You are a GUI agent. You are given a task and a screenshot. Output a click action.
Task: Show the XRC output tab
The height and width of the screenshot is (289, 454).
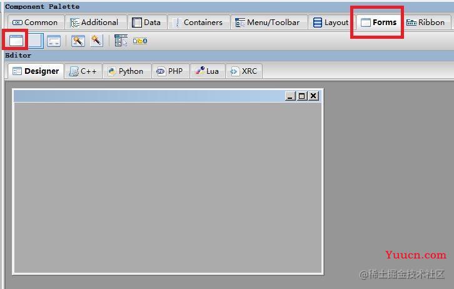pos(244,71)
